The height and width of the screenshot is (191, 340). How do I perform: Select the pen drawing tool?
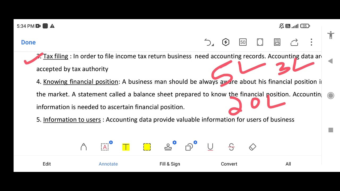click(84, 147)
